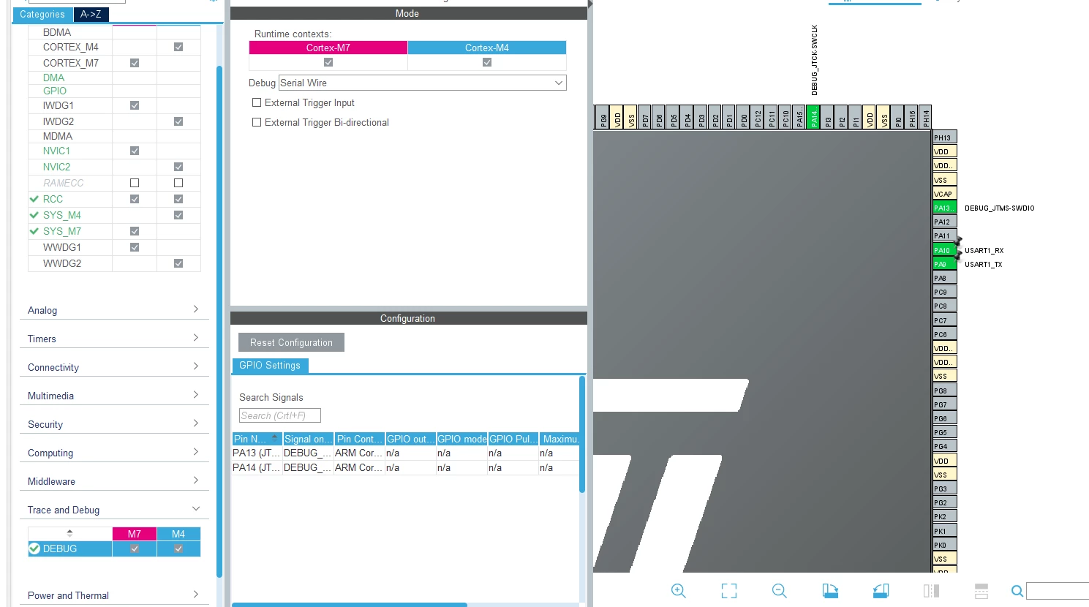The height and width of the screenshot is (607, 1089).
Task: Sort table by GPIO mode column
Action: pos(461,439)
